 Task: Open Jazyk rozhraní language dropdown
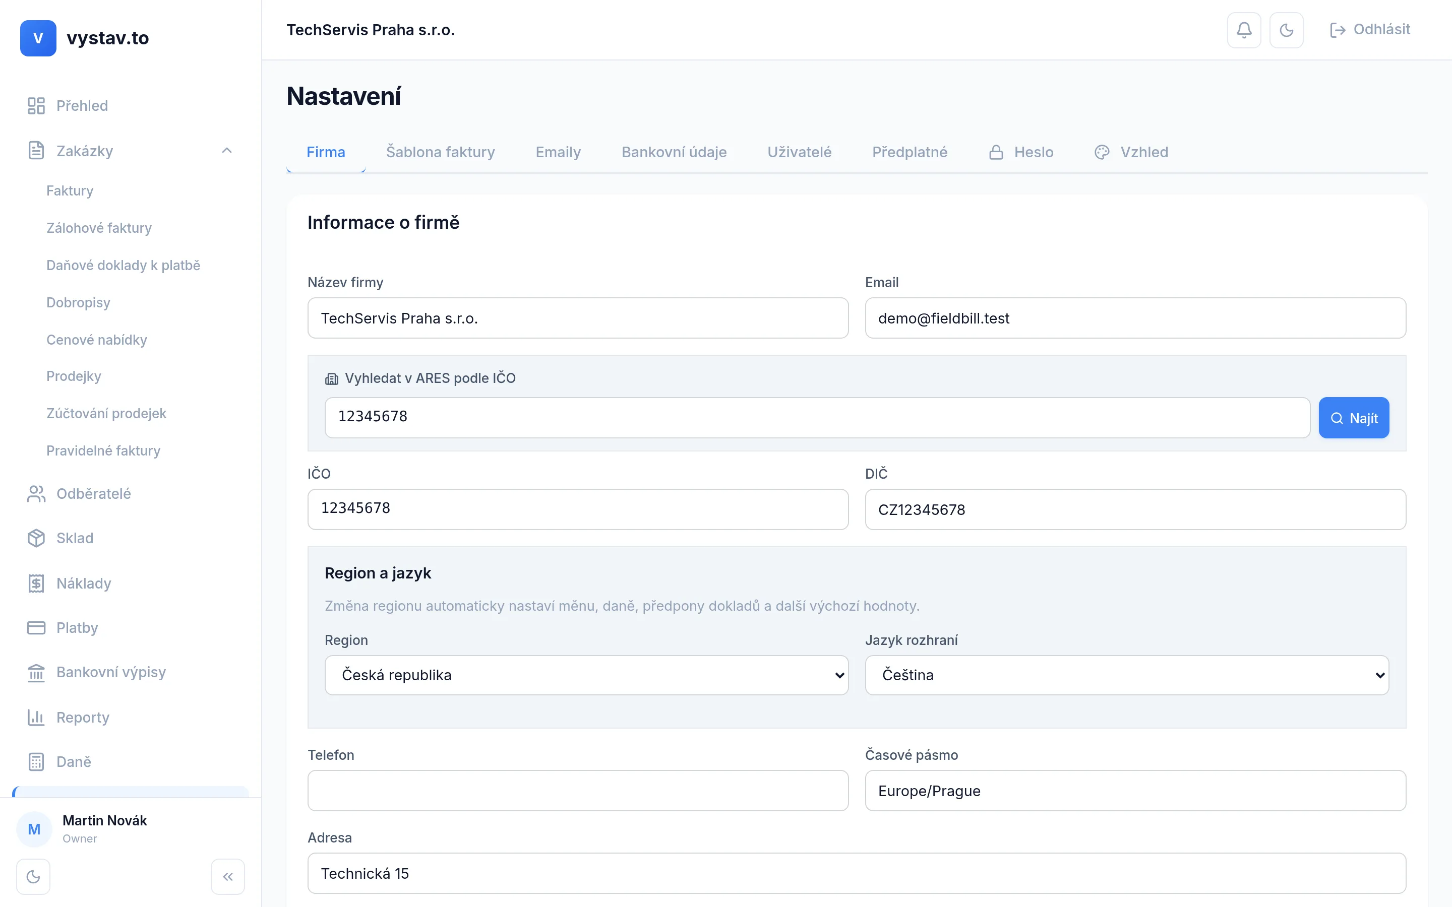1126,675
